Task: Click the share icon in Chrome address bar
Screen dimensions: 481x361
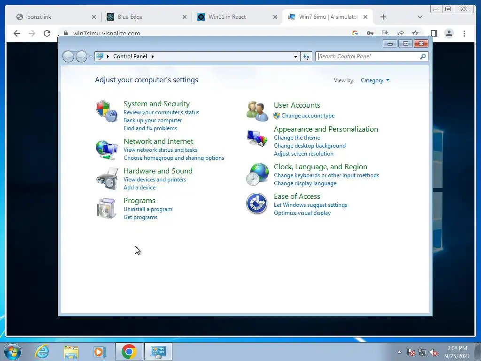Action: tap(400, 33)
